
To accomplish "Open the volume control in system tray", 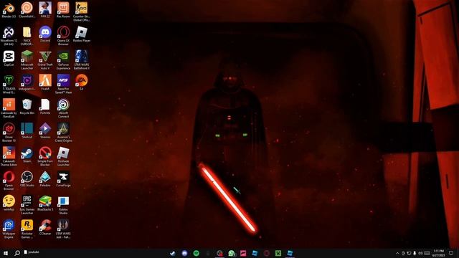I will point(420,253).
